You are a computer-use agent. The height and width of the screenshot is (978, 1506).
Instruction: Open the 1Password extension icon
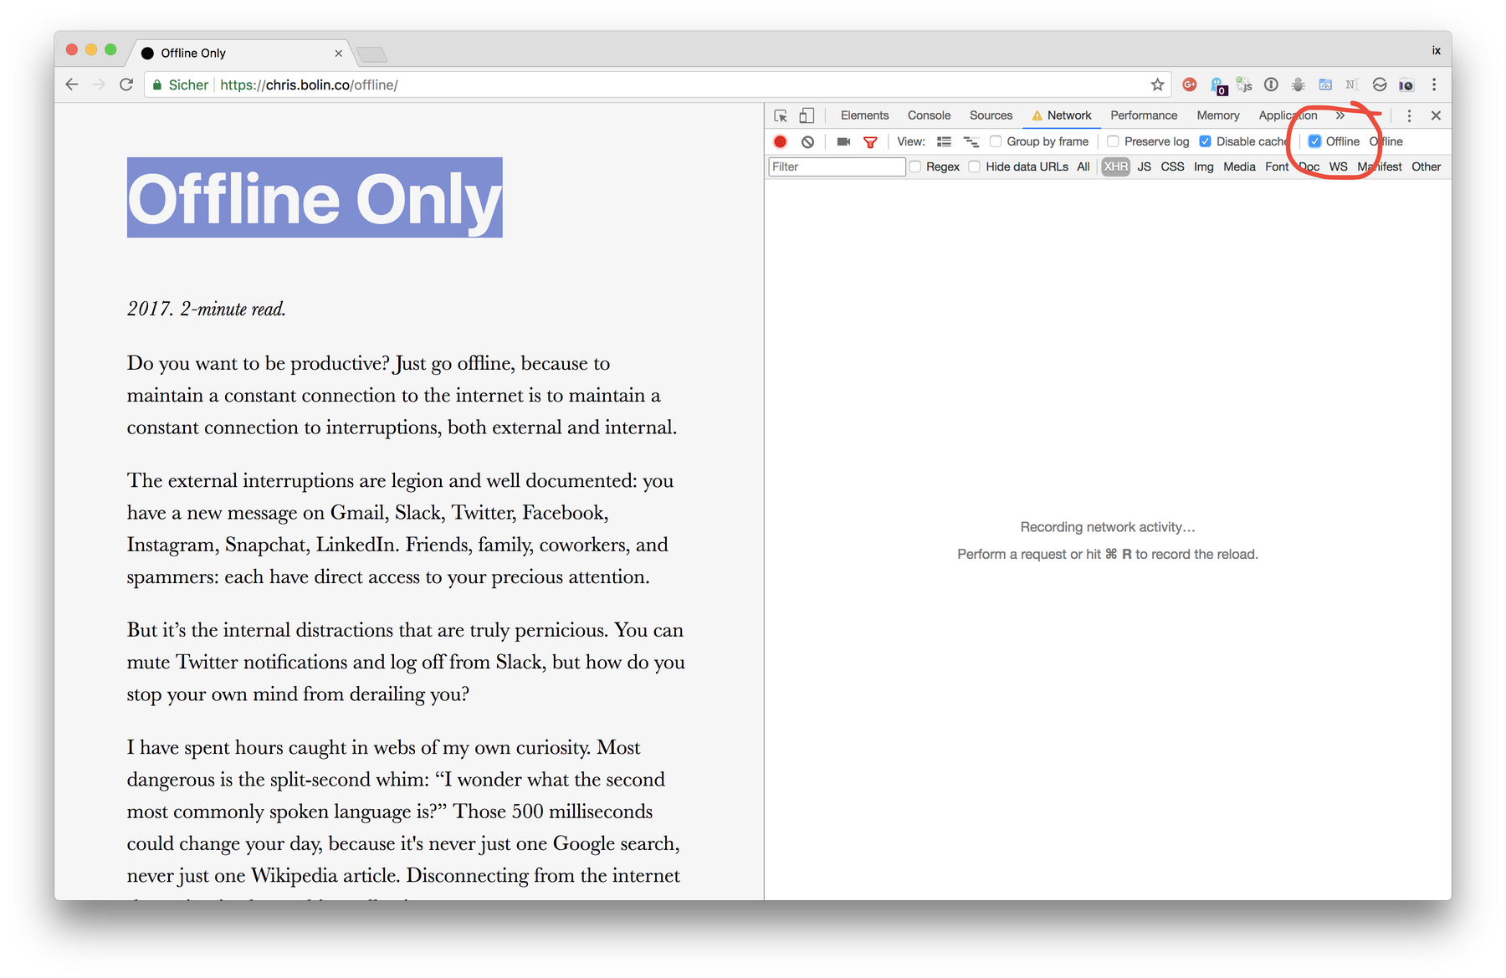[1271, 84]
